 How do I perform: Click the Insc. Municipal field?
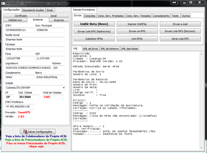click(x=50, y=30)
